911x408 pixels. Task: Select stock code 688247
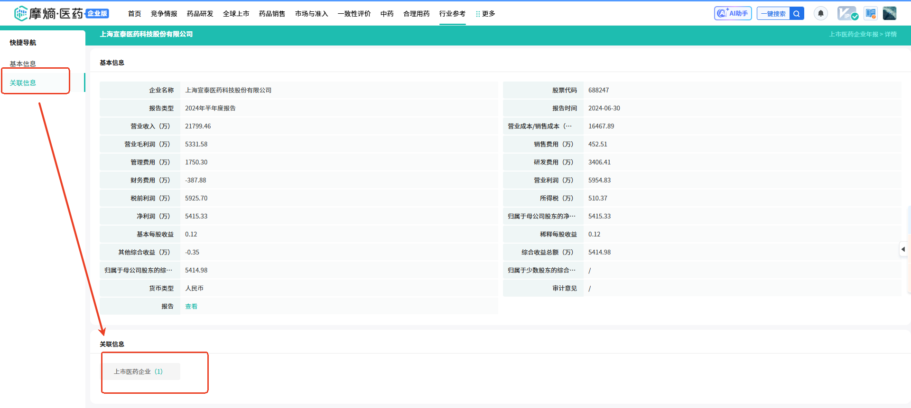coord(599,90)
